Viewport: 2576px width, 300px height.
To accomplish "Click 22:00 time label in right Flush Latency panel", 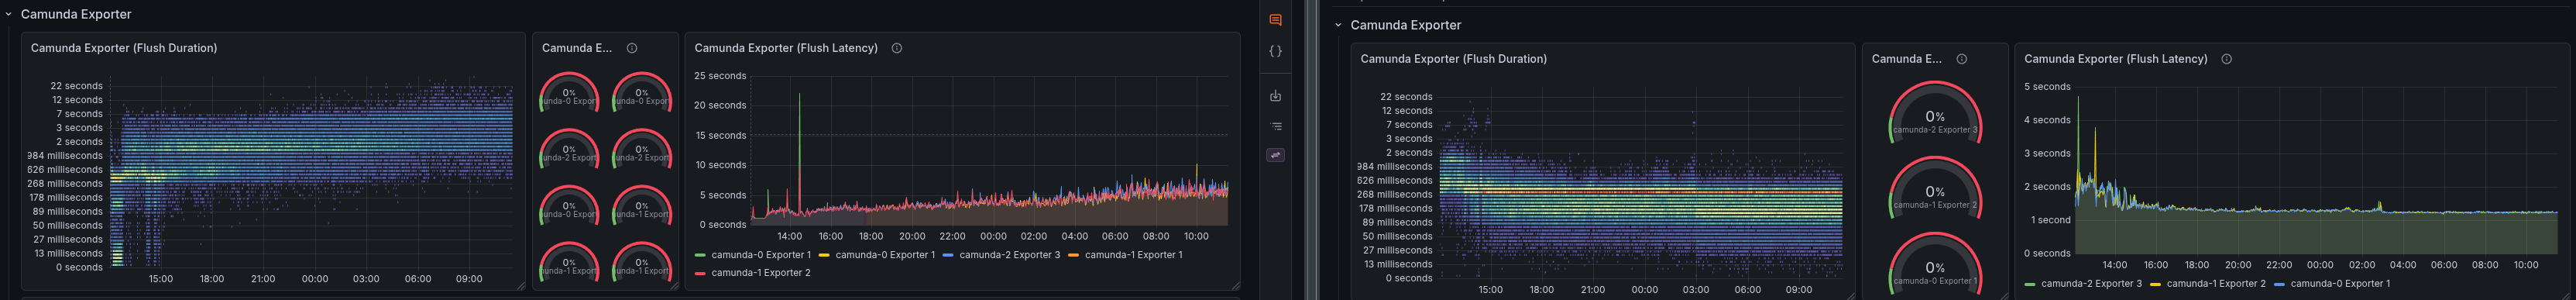I will click(x=2279, y=265).
